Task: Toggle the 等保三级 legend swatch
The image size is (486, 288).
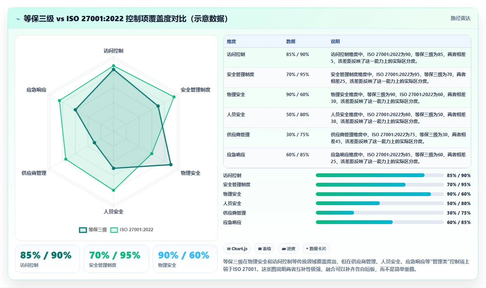Action: (x=83, y=230)
